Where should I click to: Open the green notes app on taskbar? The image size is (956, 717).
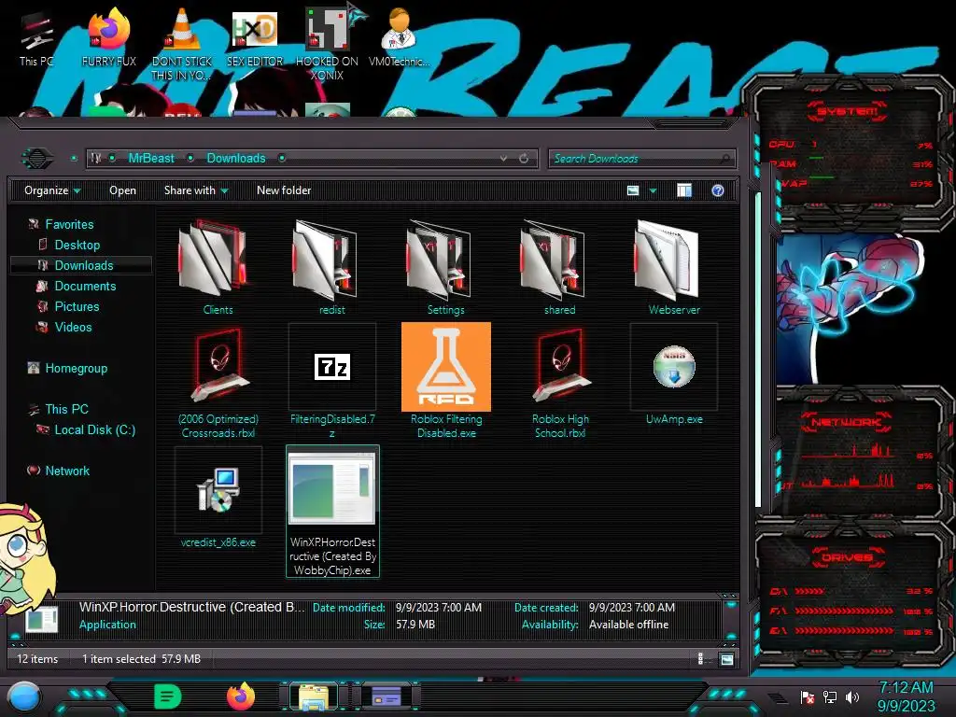pos(167,696)
